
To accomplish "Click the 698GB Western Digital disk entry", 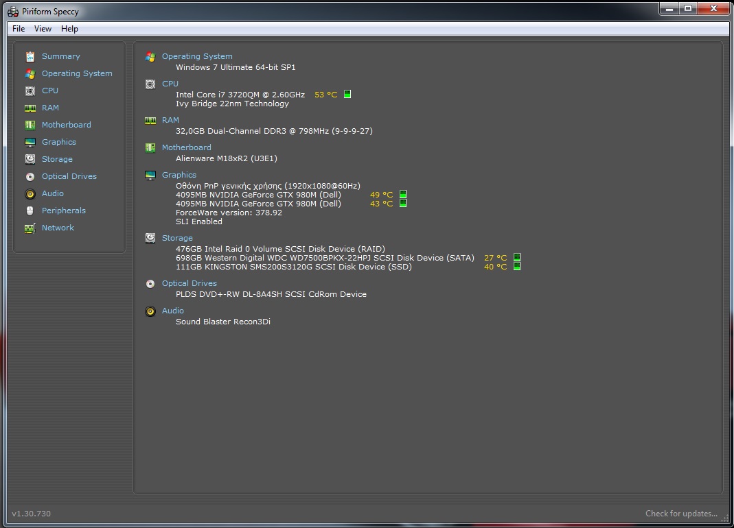I will pos(325,258).
